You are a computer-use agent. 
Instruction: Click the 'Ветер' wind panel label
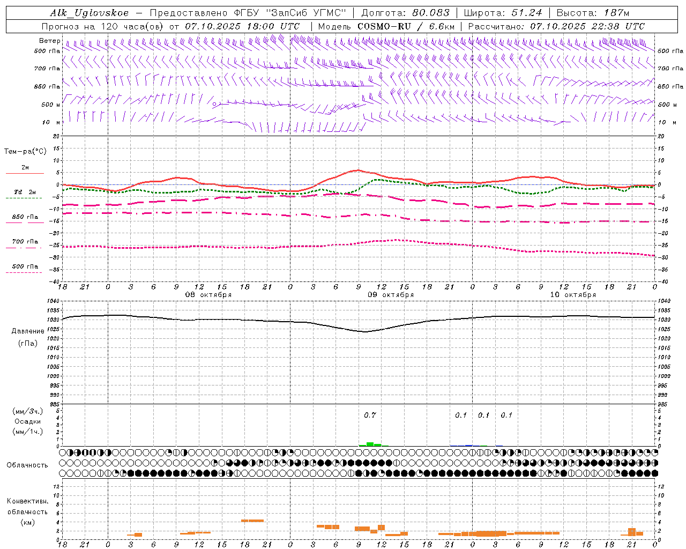(49, 41)
